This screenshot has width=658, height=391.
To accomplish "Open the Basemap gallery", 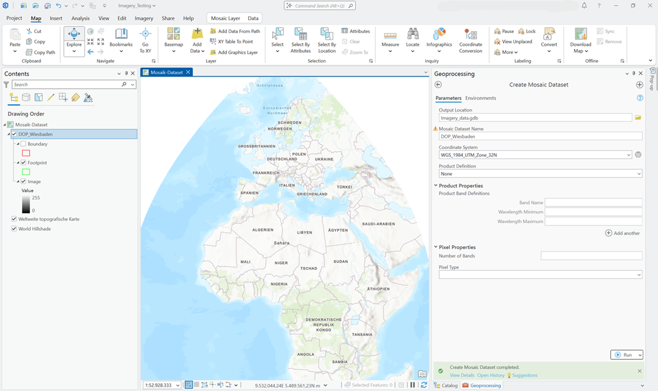I will coord(174,40).
